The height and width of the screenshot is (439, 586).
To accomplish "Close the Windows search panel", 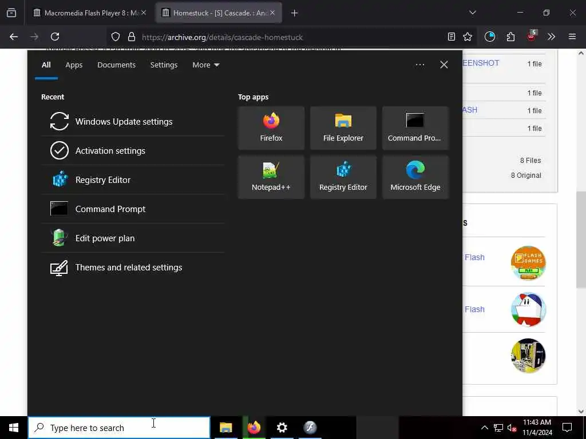I will pyautogui.click(x=444, y=65).
